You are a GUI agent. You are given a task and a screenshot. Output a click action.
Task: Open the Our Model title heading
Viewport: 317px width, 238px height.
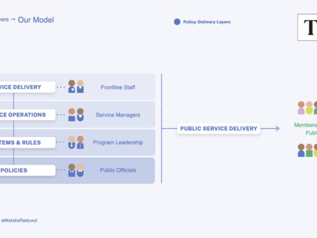[36, 20]
